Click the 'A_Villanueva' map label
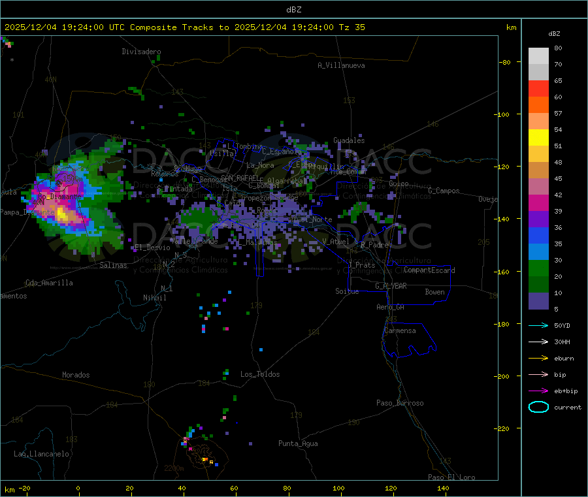The width and height of the screenshot is (588, 497). (341, 65)
